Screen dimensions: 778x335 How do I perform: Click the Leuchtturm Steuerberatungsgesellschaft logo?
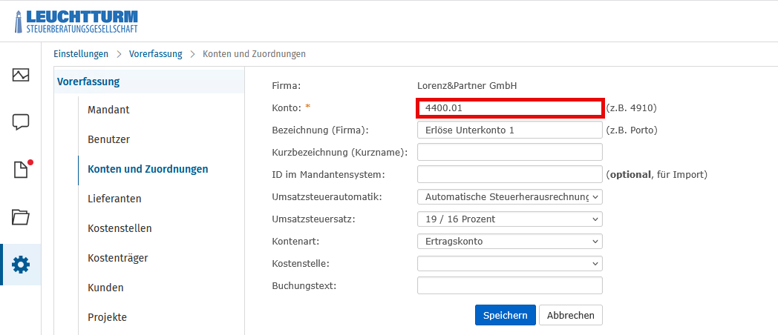76,21
